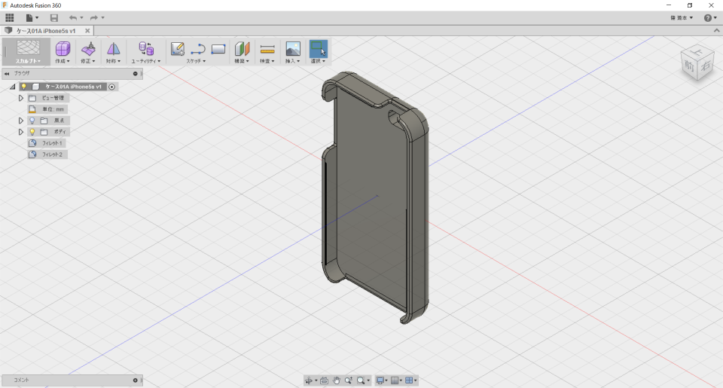Open the Help question mark menu
This screenshot has width=723, height=388.
coord(710,18)
